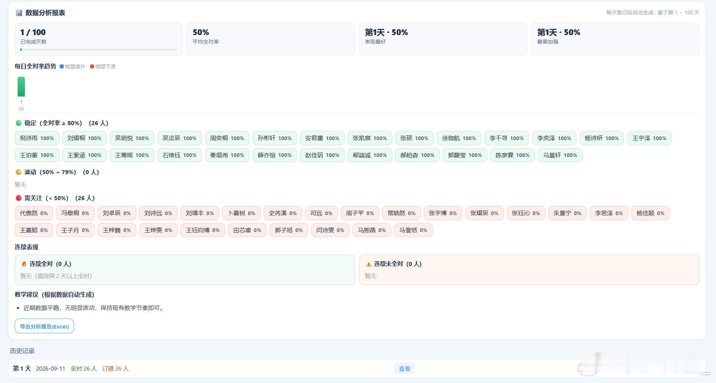Click the 连续全对 (0 人) panel
Viewport: 716px width, 383px height.
(x=185, y=270)
